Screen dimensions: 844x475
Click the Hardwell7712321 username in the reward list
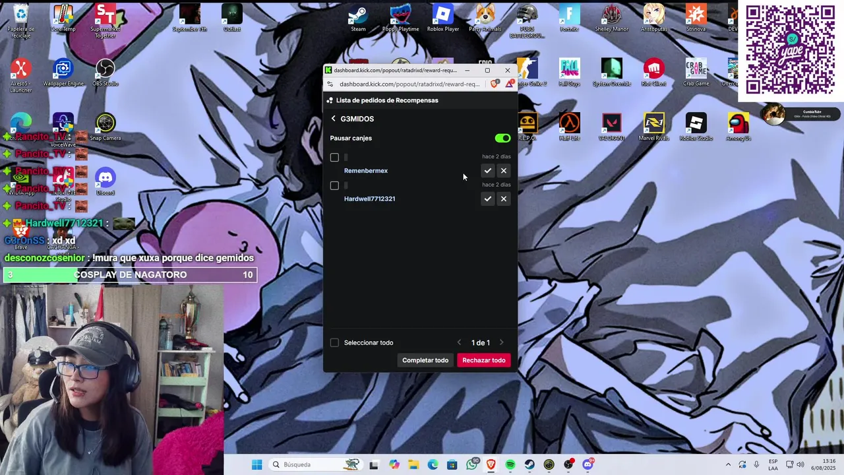[x=370, y=199]
